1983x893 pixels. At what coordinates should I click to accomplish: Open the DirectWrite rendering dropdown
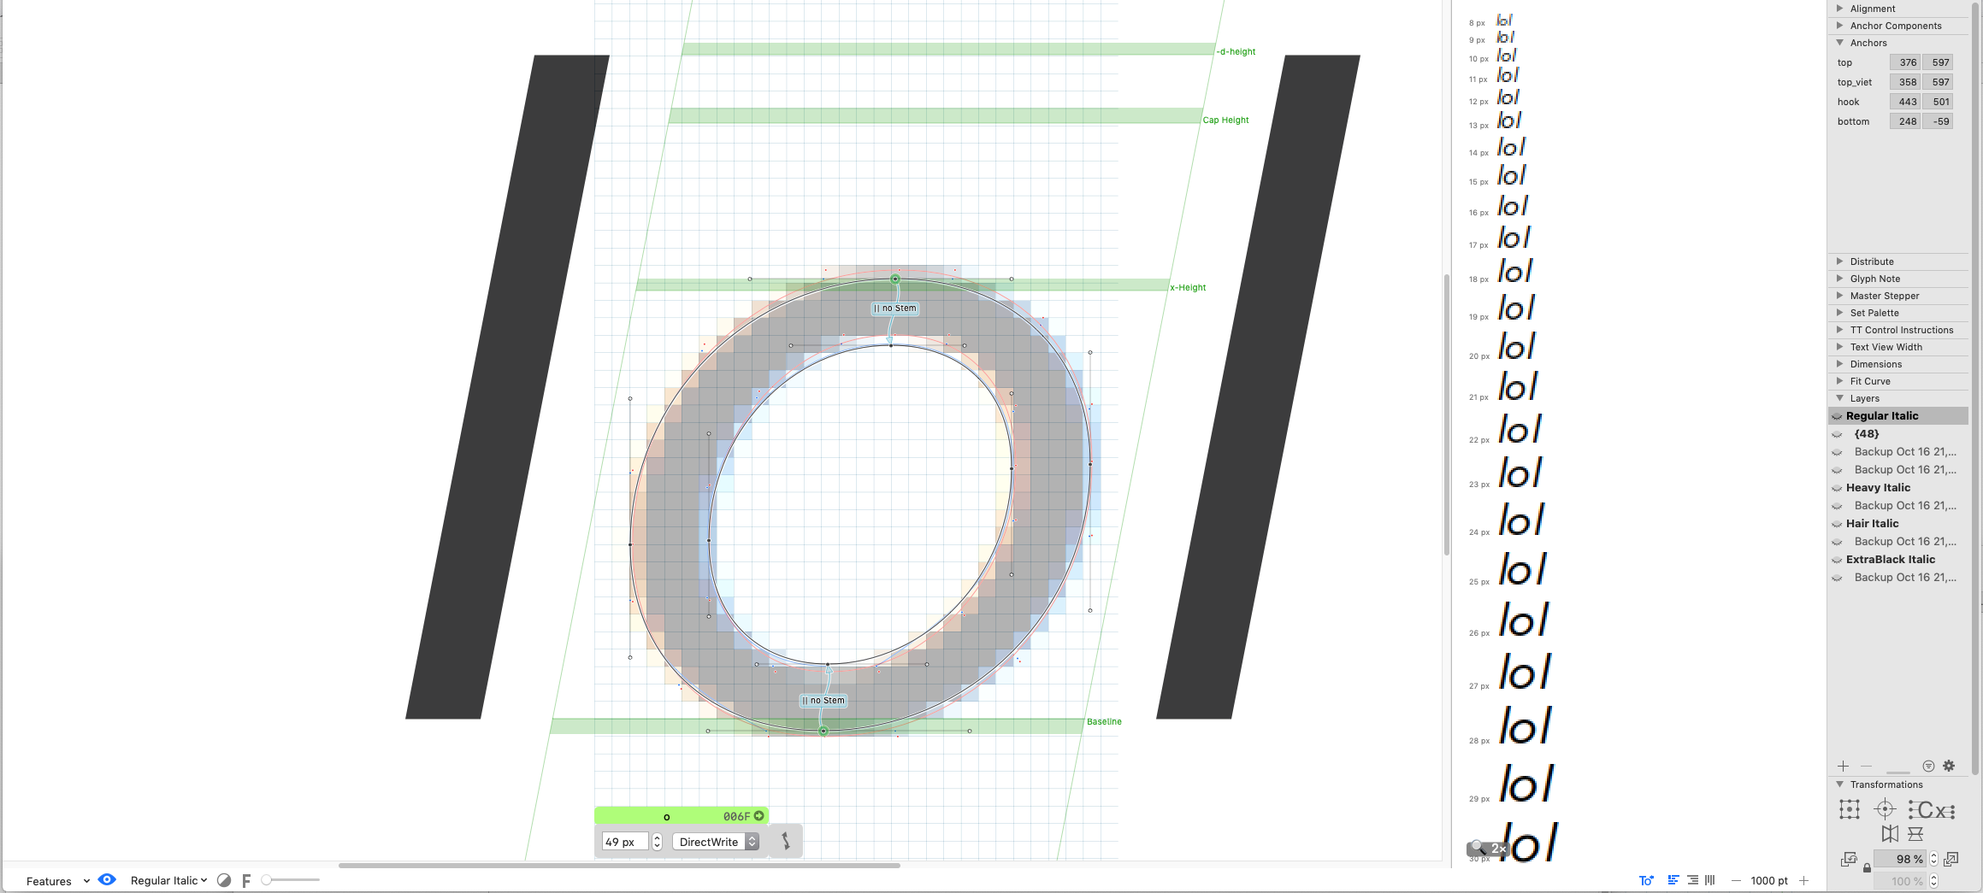pyautogui.click(x=716, y=842)
